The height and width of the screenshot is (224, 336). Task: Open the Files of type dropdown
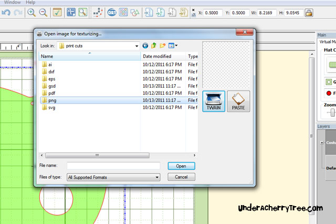[113, 177]
